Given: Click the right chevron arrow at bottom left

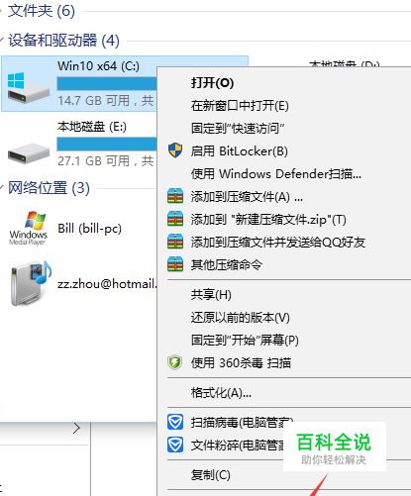Looking at the screenshot, I should [76, 428].
